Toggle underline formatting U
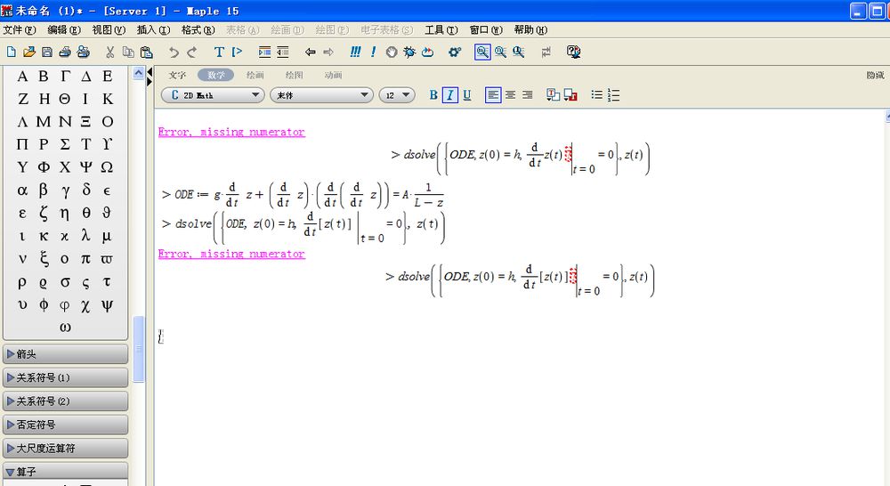This screenshot has width=890, height=486. click(466, 95)
